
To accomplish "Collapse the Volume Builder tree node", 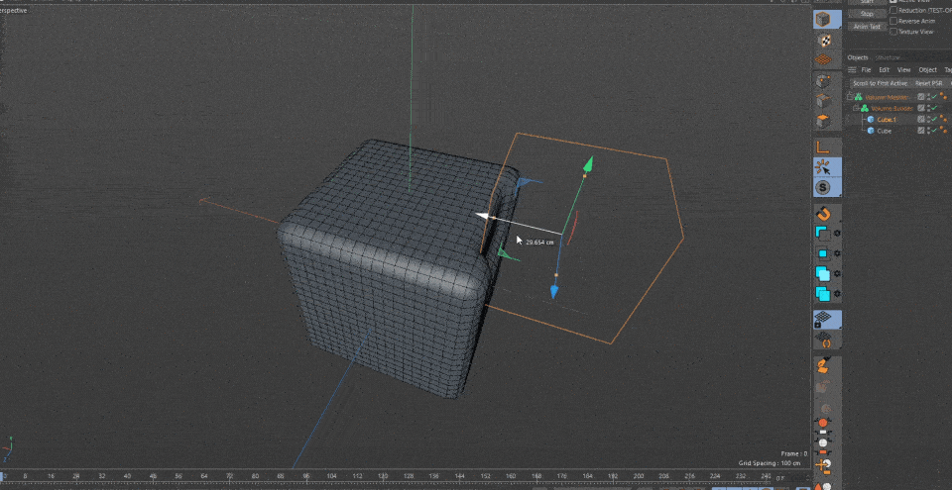I will pos(856,108).
